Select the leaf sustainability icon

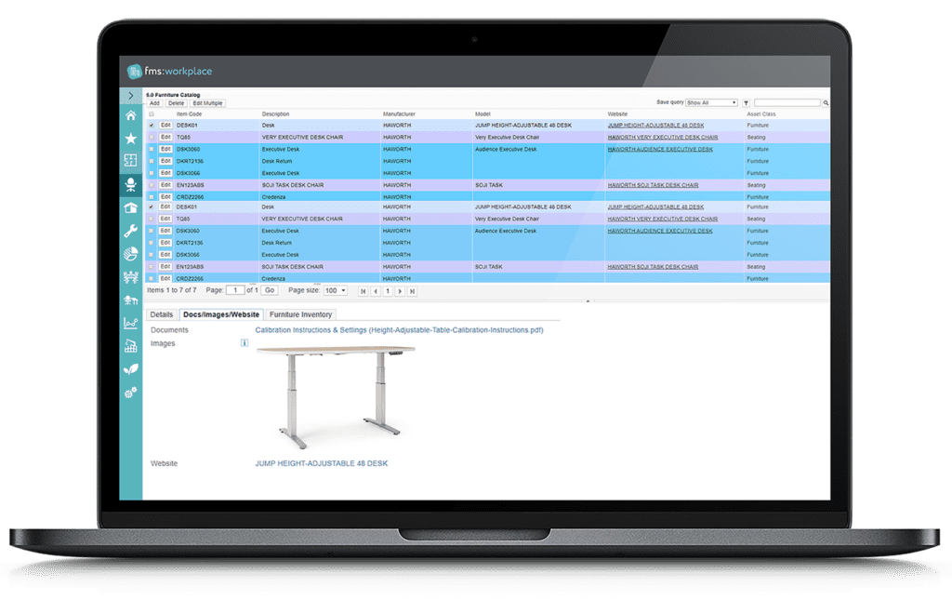tap(131, 369)
